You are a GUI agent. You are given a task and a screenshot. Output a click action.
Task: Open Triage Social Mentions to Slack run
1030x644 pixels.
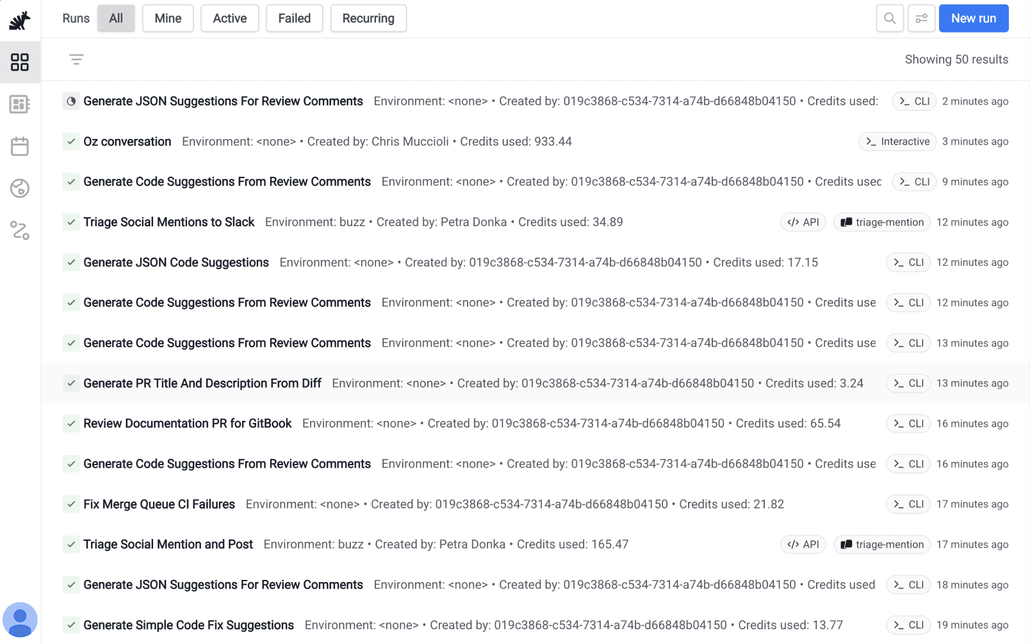(169, 222)
